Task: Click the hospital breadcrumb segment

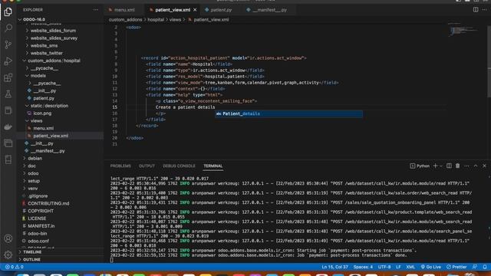Action: point(156,20)
